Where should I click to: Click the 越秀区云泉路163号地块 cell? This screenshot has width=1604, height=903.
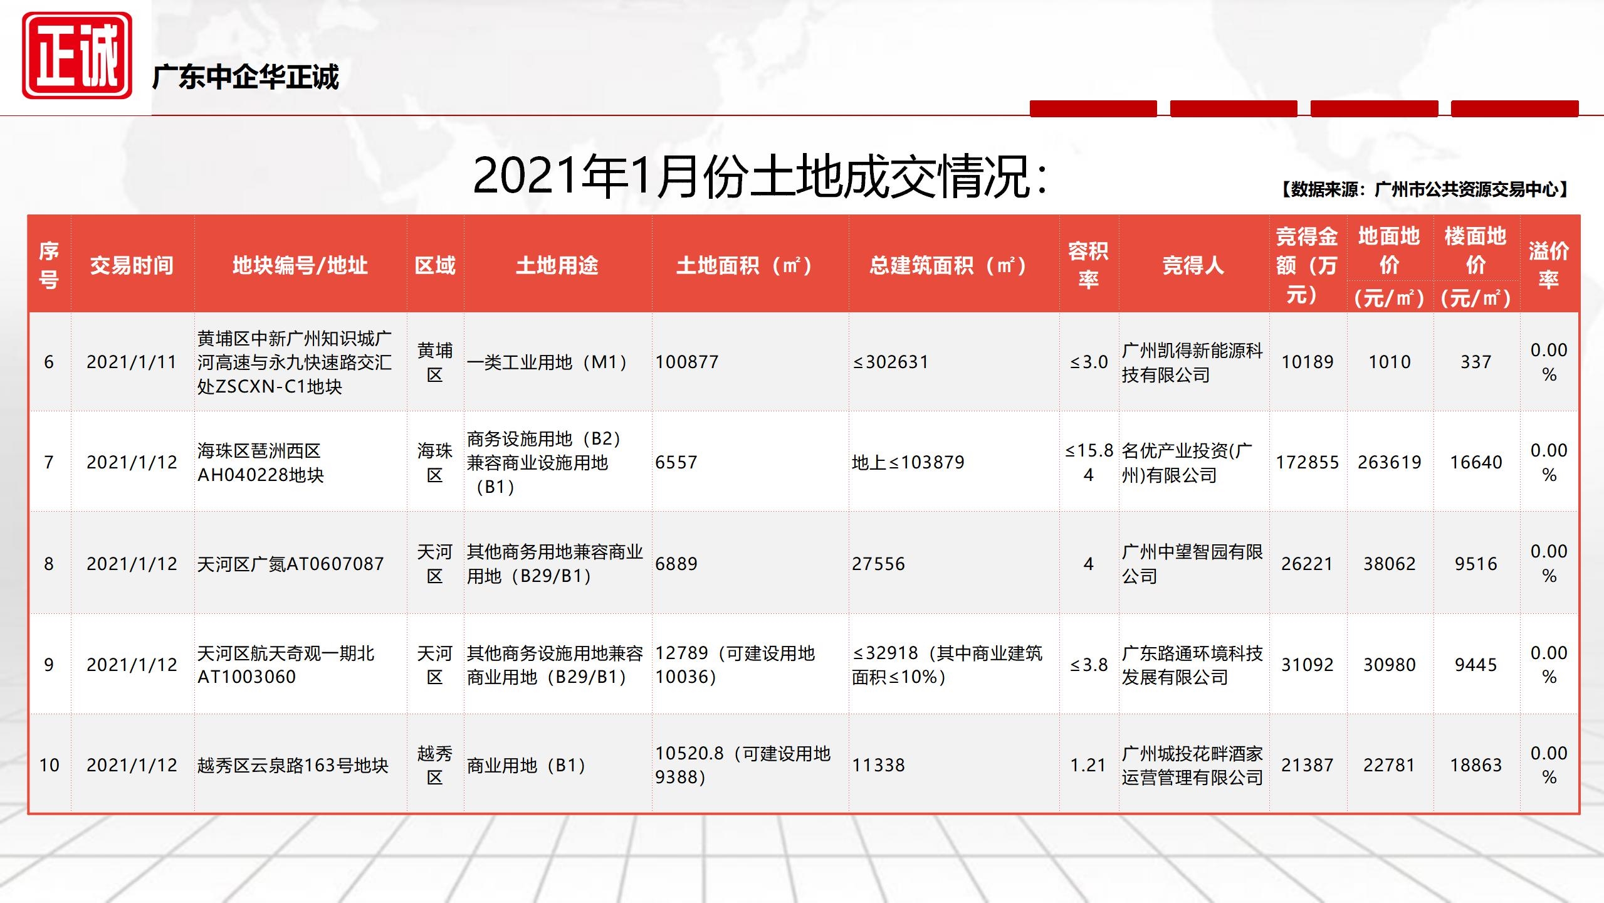click(x=293, y=766)
